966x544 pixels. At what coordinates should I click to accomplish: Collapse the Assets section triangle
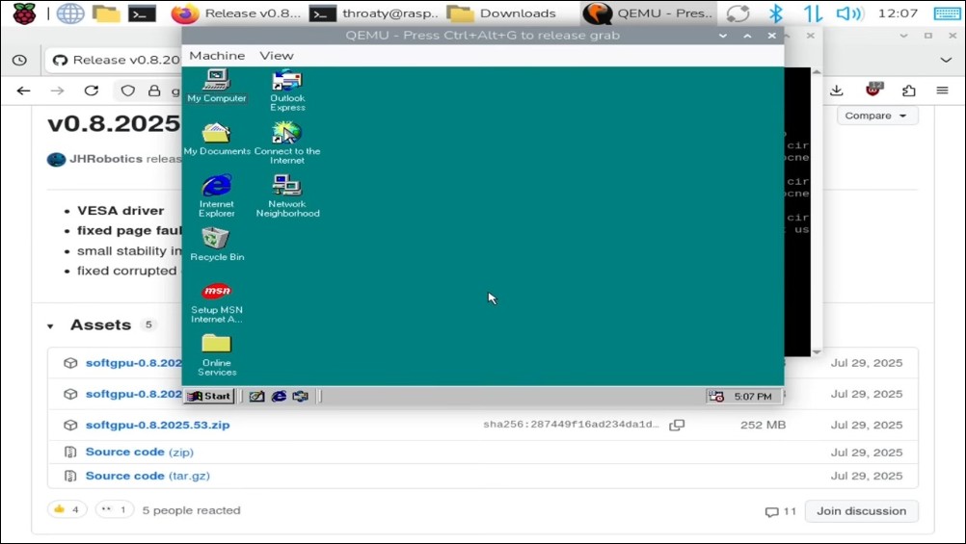(x=50, y=325)
